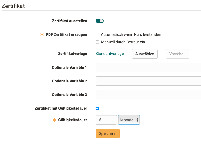
Task: Click the Gültigkeitsdauer label text
Action: (73, 120)
